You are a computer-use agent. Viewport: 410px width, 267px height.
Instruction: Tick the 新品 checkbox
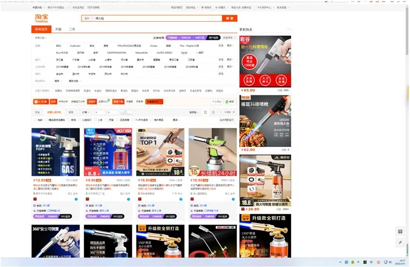[x=69, y=120]
